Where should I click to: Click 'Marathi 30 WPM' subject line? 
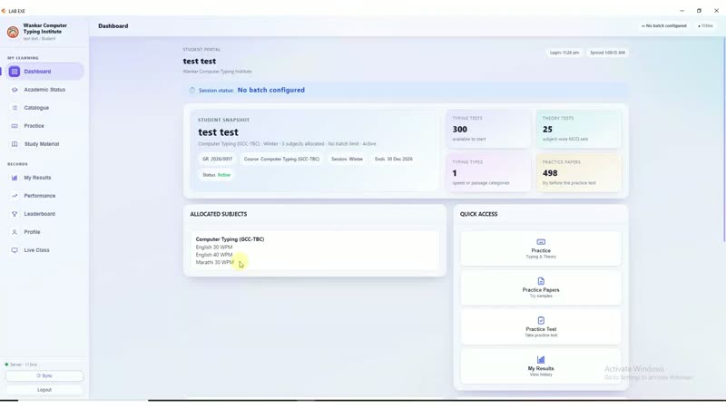[x=215, y=262]
